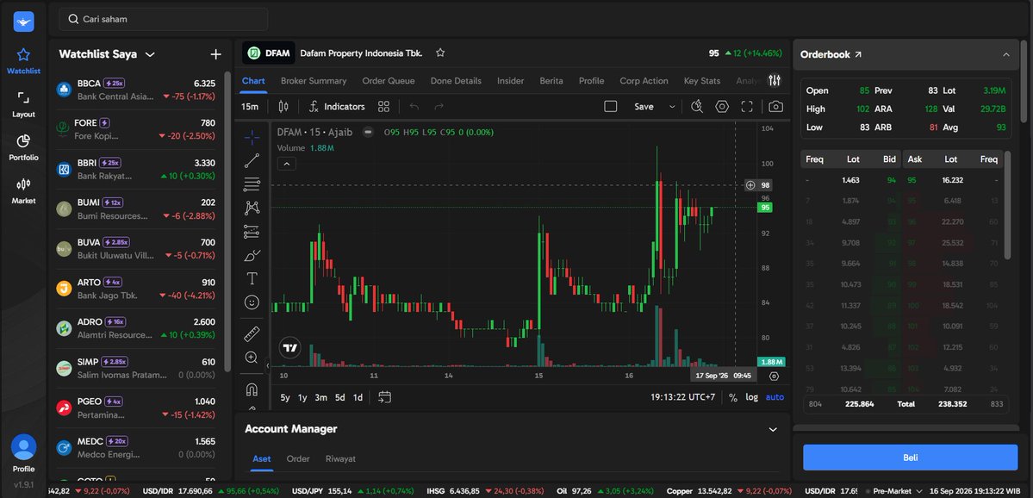Open the Market sidebar section
The width and height of the screenshot is (1033, 498).
pyautogui.click(x=23, y=191)
